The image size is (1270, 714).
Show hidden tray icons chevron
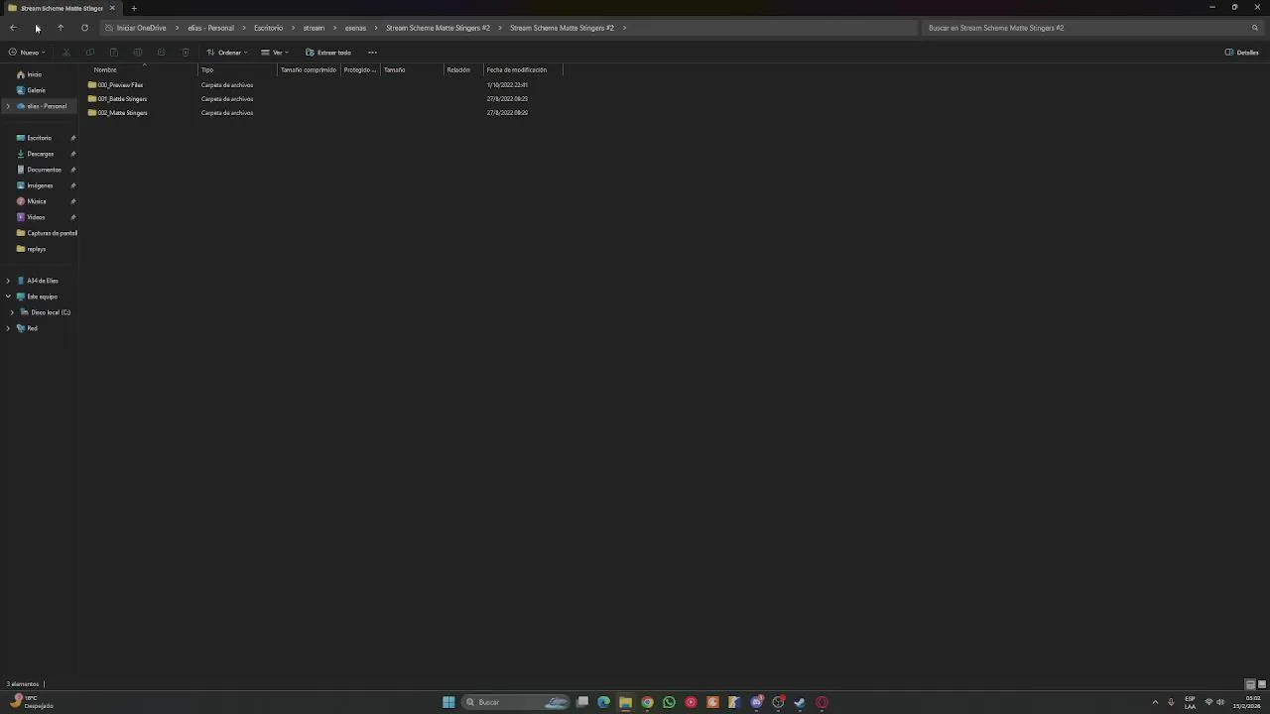(x=1155, y=702)
